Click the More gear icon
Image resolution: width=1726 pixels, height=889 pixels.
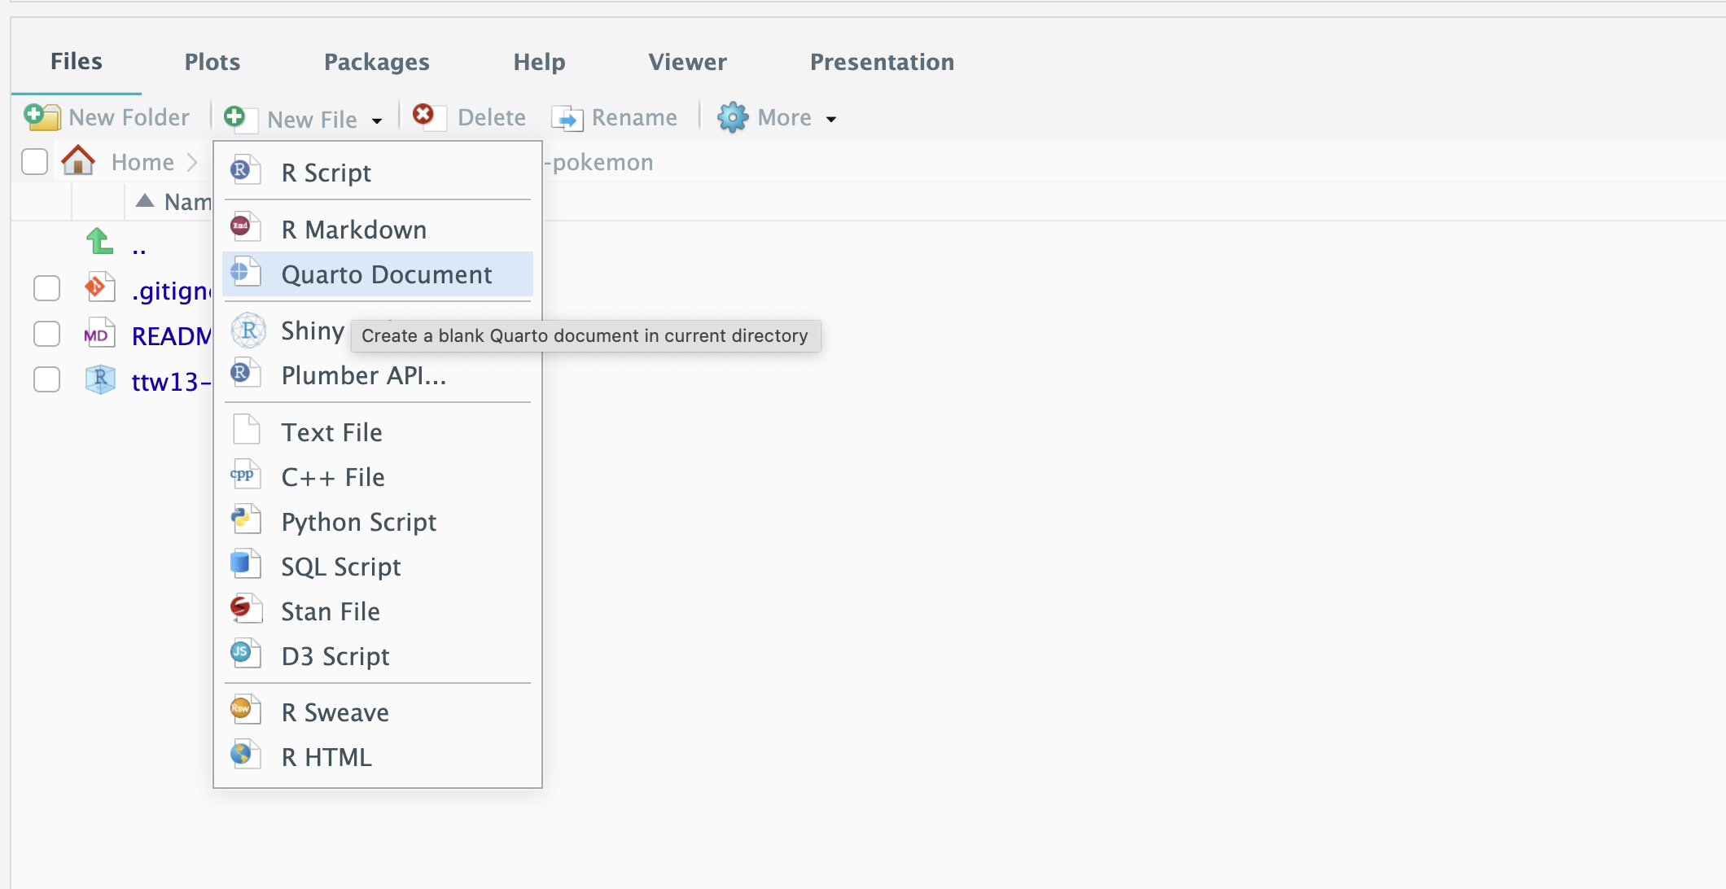[732, 118]
